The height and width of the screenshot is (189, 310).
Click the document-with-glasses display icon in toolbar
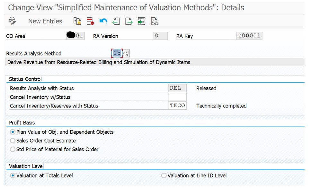[155, 21]
